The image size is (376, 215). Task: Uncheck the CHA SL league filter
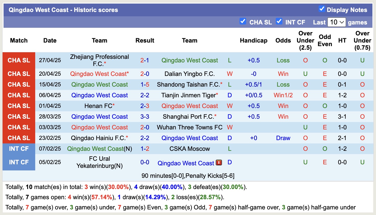pyautogui.click(x=243, y=21)
